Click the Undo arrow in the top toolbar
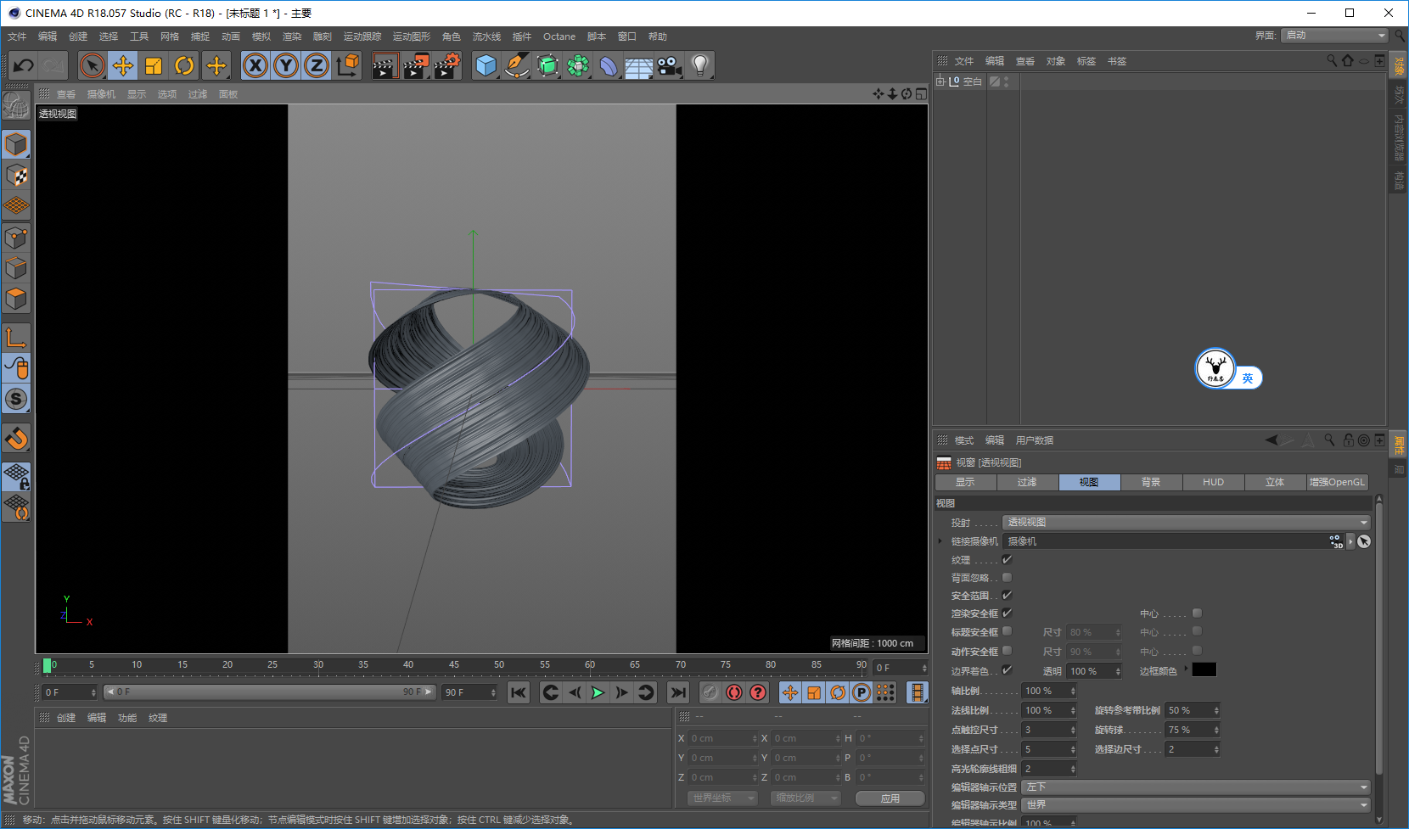 click(24, 65)
